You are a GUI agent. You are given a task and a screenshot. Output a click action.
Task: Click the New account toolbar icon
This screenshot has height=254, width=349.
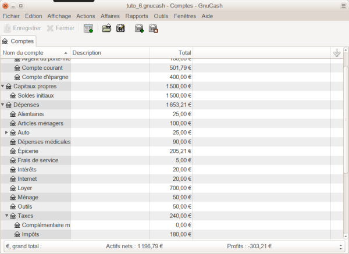tap(140, 28)
